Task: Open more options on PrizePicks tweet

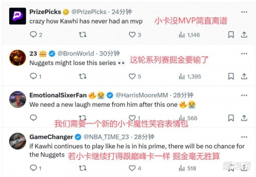Action: pyautogui.click(x=244, y=12)
